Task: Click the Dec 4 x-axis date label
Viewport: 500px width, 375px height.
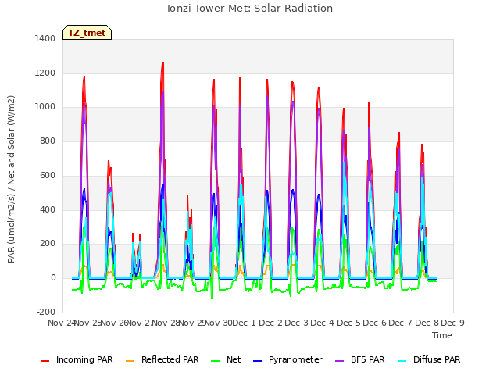Action: click(x=323, y=323)
